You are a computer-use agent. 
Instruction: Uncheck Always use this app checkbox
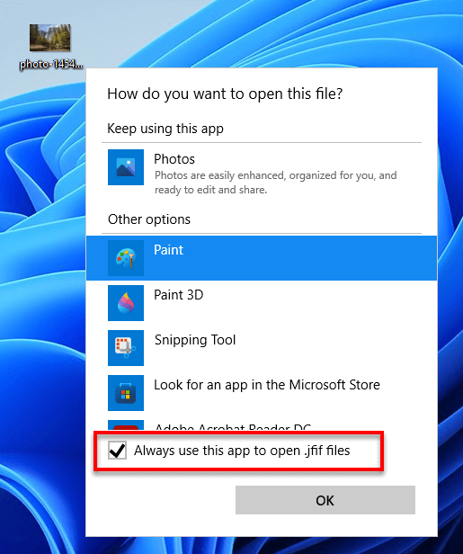tap(117, 451)
